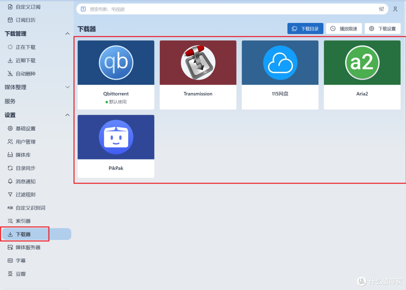Select 近期下载 in sidebar
This screenshot has height=290, width=406.
point(26,61)
